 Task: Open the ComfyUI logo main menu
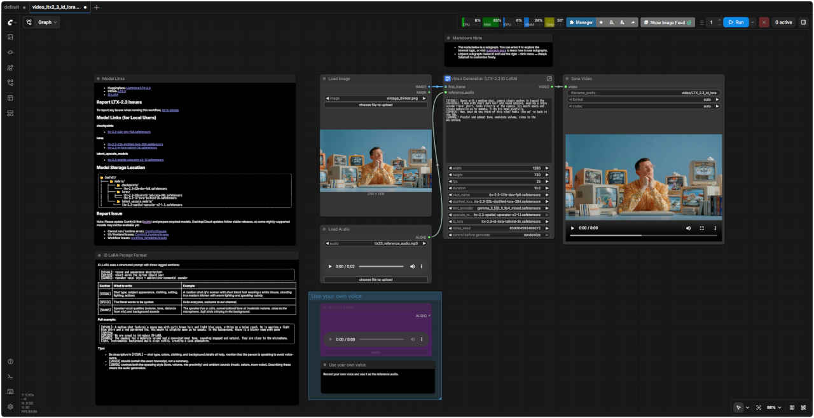point(10,22)
